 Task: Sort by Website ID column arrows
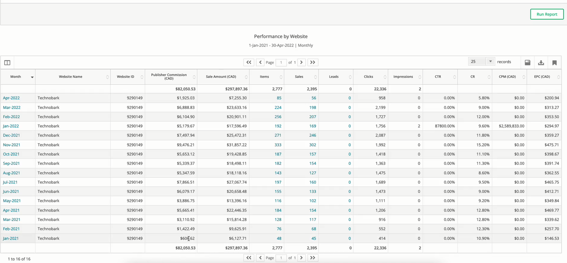pyautogui.click(x=142, y=77)
